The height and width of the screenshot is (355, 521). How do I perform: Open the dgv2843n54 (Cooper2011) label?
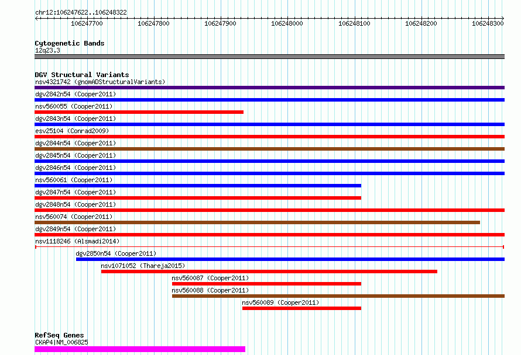click(x=76, y=119)
